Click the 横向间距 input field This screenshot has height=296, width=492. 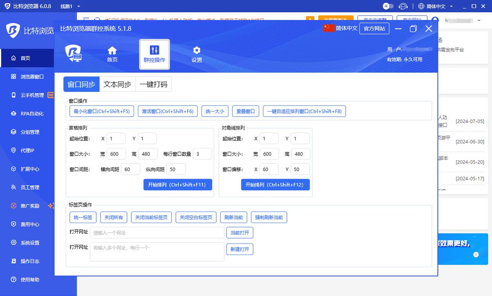click(x=131, y=169)
